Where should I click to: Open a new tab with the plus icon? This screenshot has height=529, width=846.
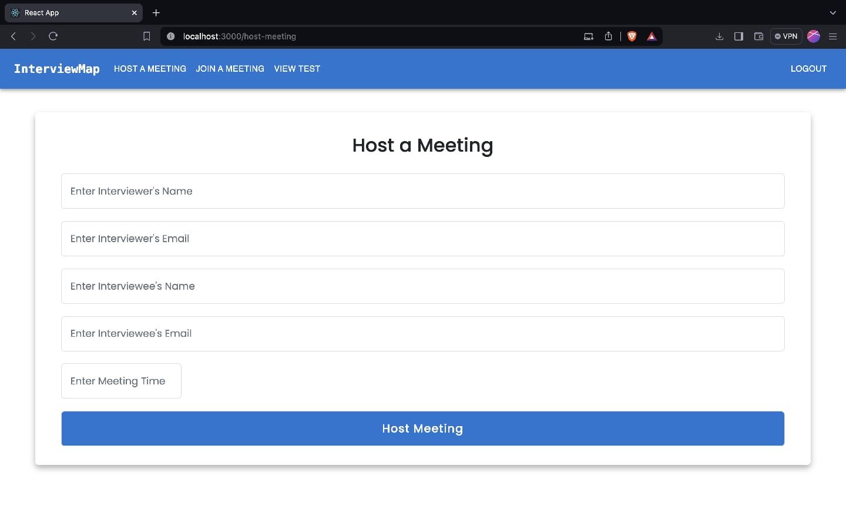(x=156, y=12)
